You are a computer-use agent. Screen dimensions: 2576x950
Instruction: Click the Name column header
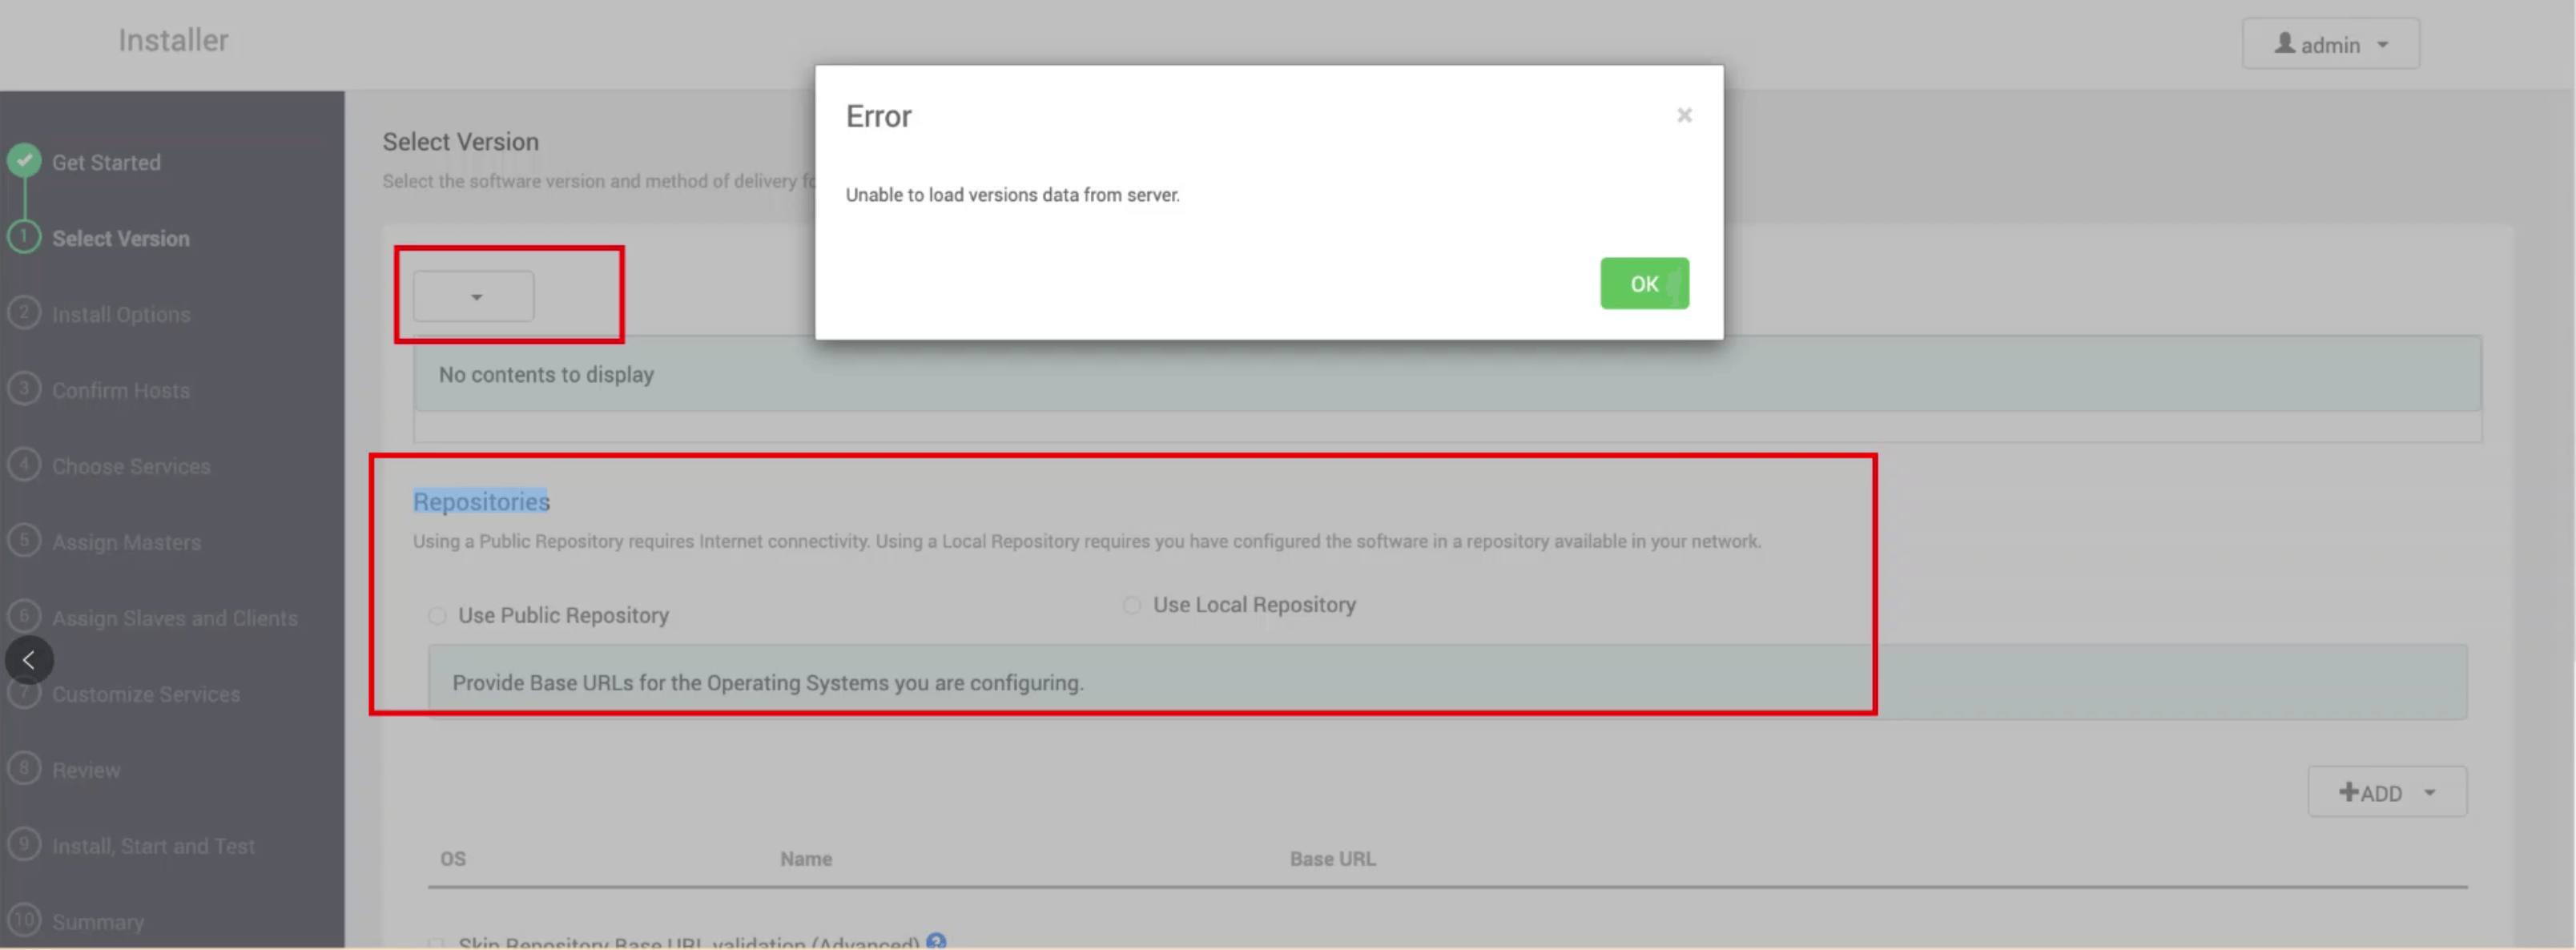click(x=806, y=858)
